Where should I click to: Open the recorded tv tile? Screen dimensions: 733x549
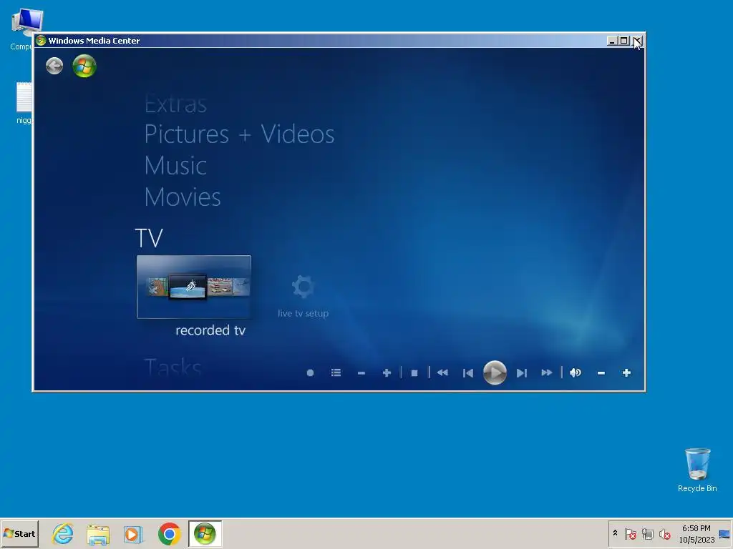(x=193, y=287)
